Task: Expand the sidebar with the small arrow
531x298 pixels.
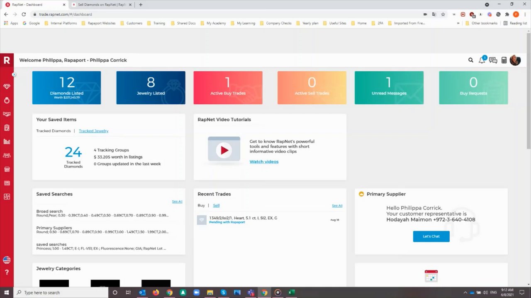Action: point(14,74)
